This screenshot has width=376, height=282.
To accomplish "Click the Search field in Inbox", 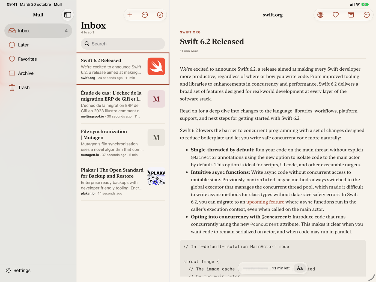I will [x=123, y=44].
